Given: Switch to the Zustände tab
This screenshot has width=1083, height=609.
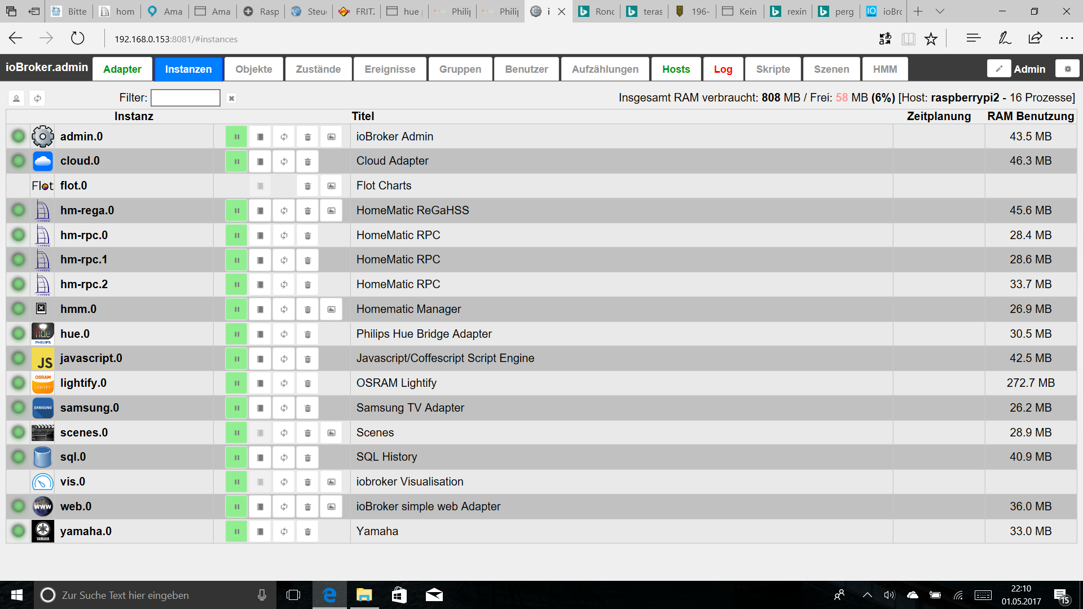Looking at the screenshot, I should pyautogui.click(x=318, y=69).
